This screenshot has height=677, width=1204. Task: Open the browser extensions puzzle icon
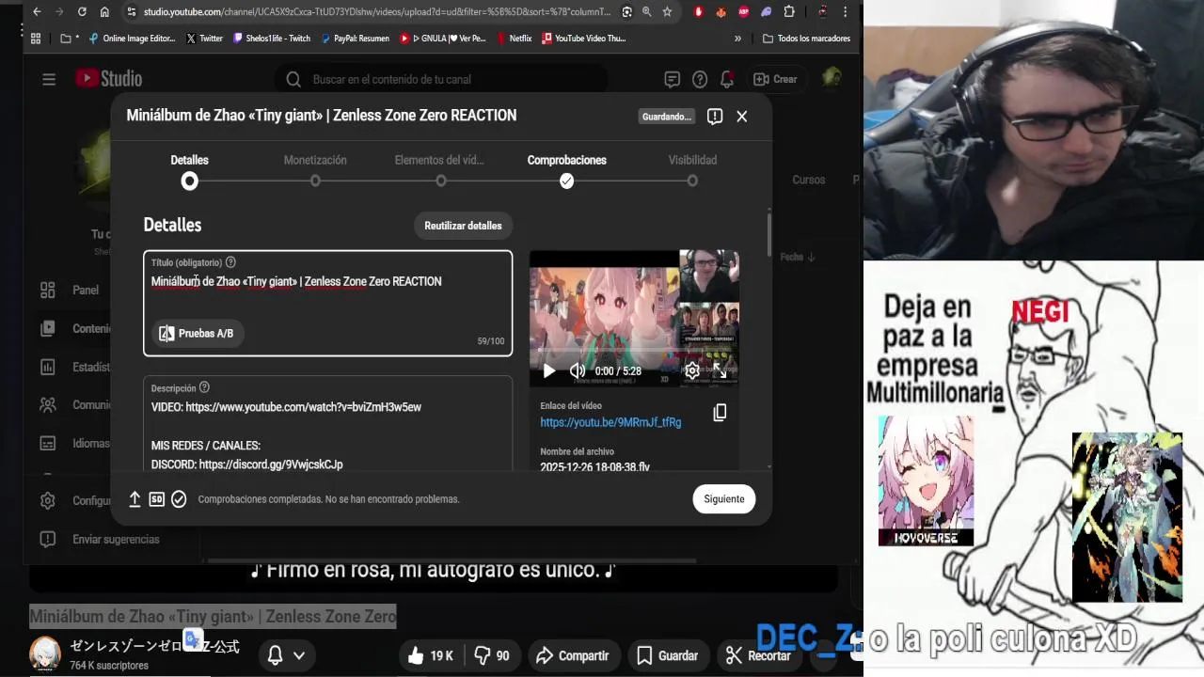[x=788, y=12]
